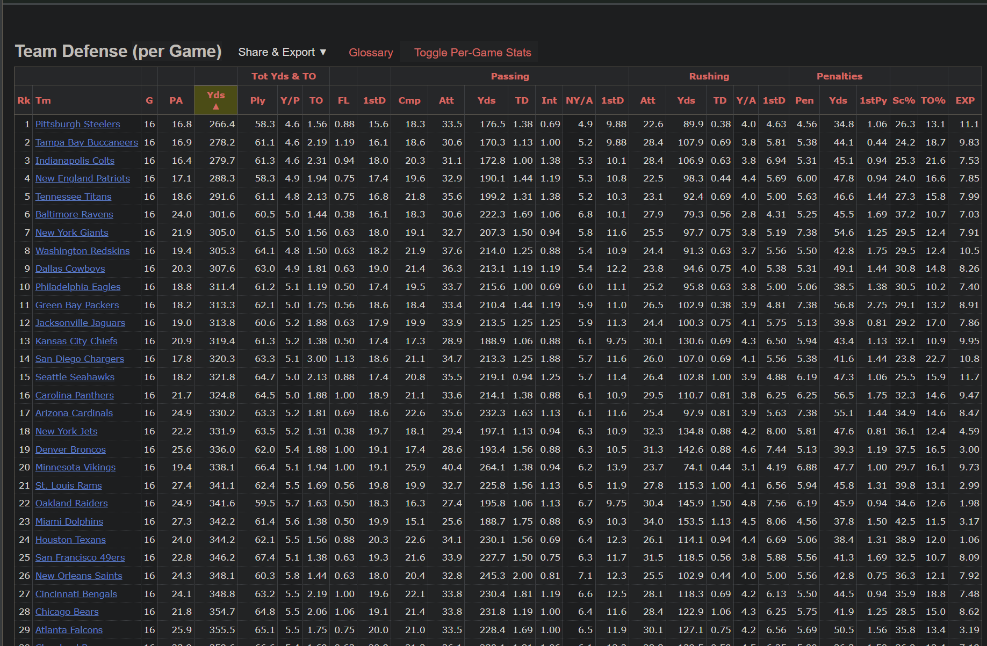Sort table by the Tm column header
Screen dimensions: 987x646
point(44,100)
